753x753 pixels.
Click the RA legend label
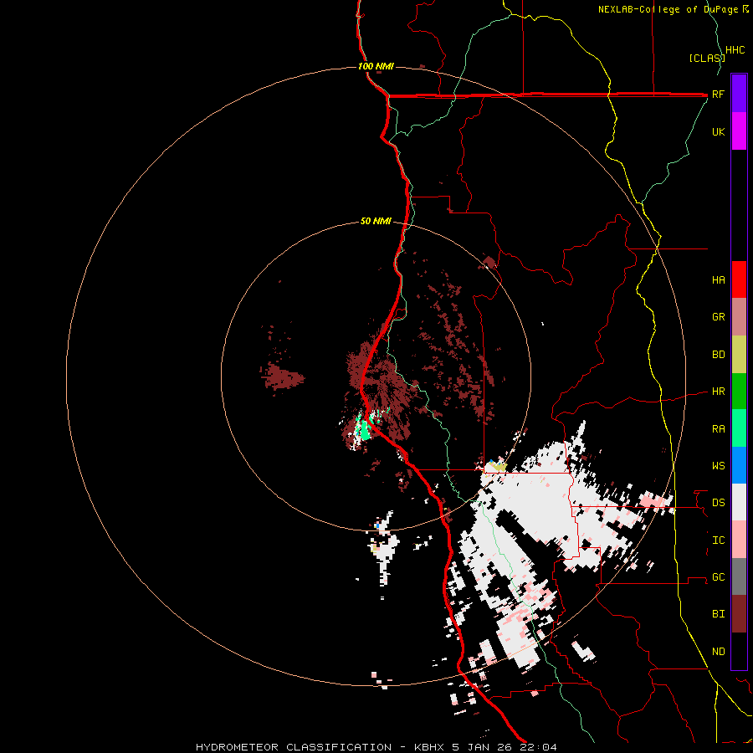click(x=718, y=428)
